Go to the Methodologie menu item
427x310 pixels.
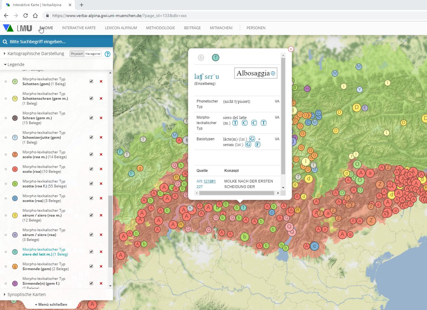160,28
